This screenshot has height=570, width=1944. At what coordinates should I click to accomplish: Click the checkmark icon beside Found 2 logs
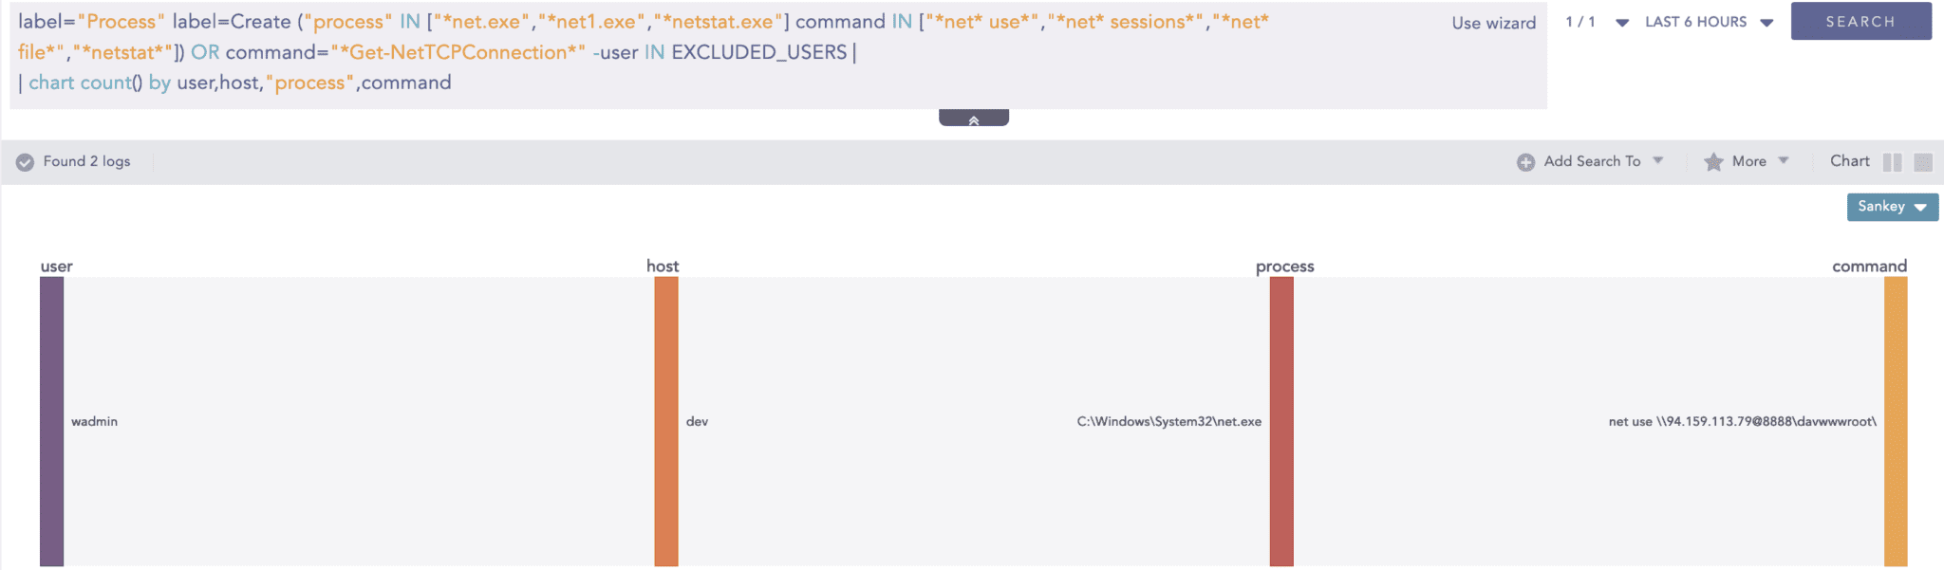[25, 161]
